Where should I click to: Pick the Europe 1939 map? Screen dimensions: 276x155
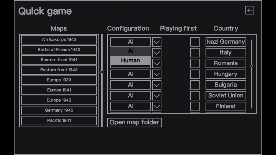pyautogui.click(x=59, y=80)
